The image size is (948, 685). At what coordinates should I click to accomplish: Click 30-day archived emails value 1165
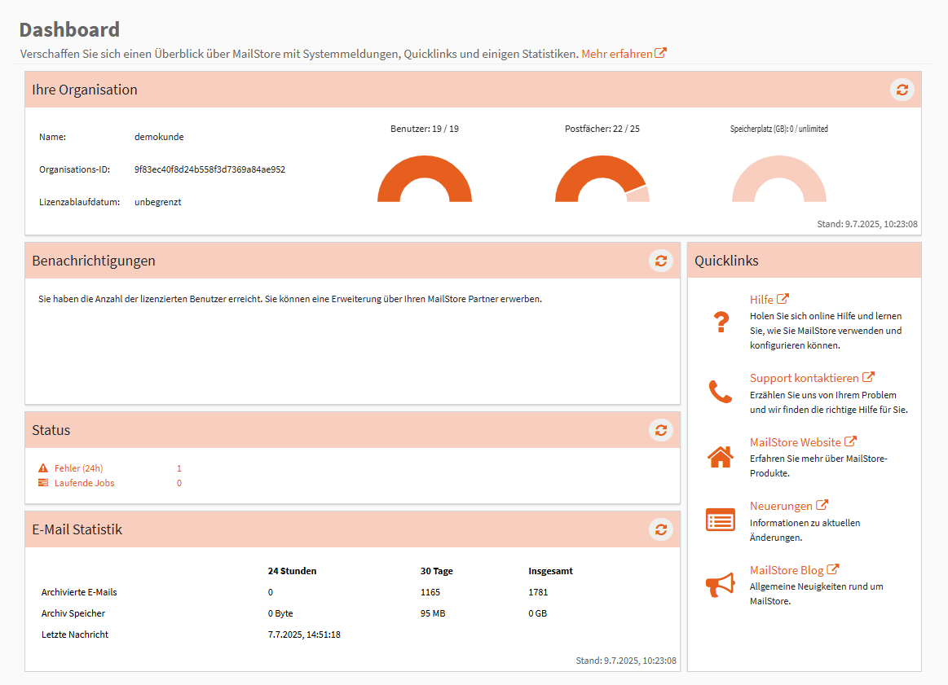[x=430, y=592]
